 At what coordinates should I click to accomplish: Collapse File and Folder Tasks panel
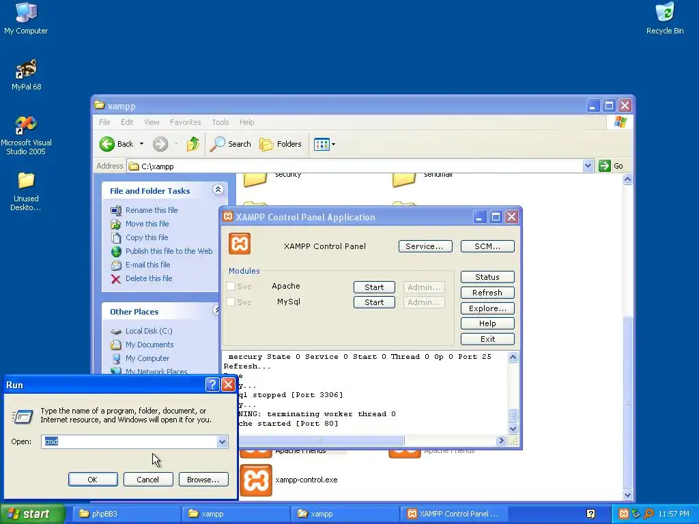click(x=218, y=190)
